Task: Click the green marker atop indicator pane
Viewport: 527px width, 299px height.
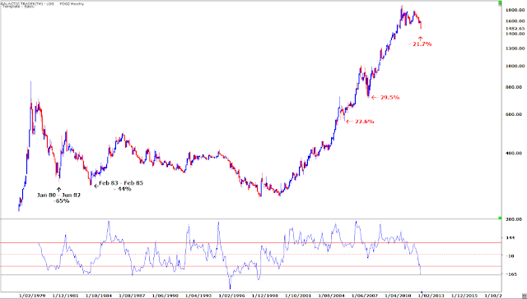Action: click(x=500, y=218)
